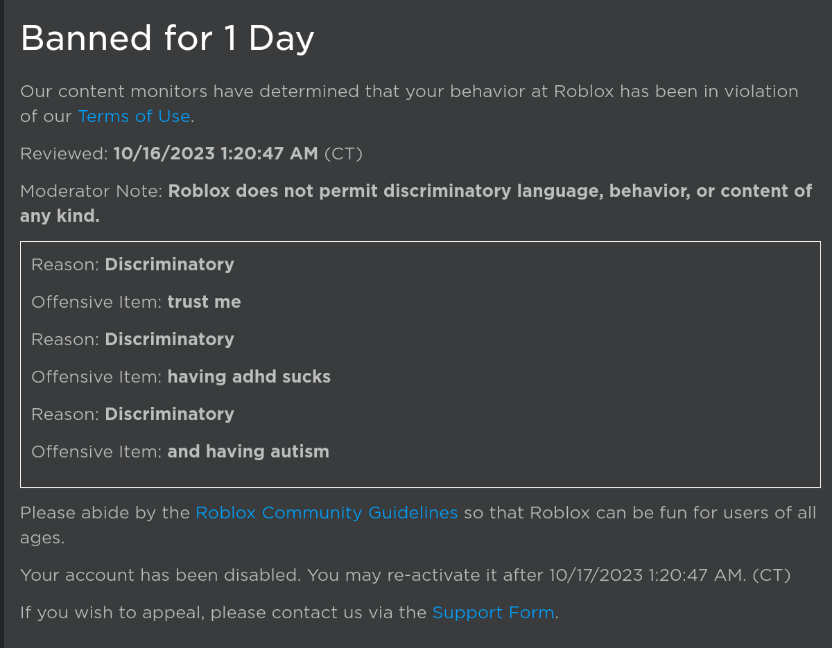
Task: Open the Support Form link
Action: tap(493, 613)
